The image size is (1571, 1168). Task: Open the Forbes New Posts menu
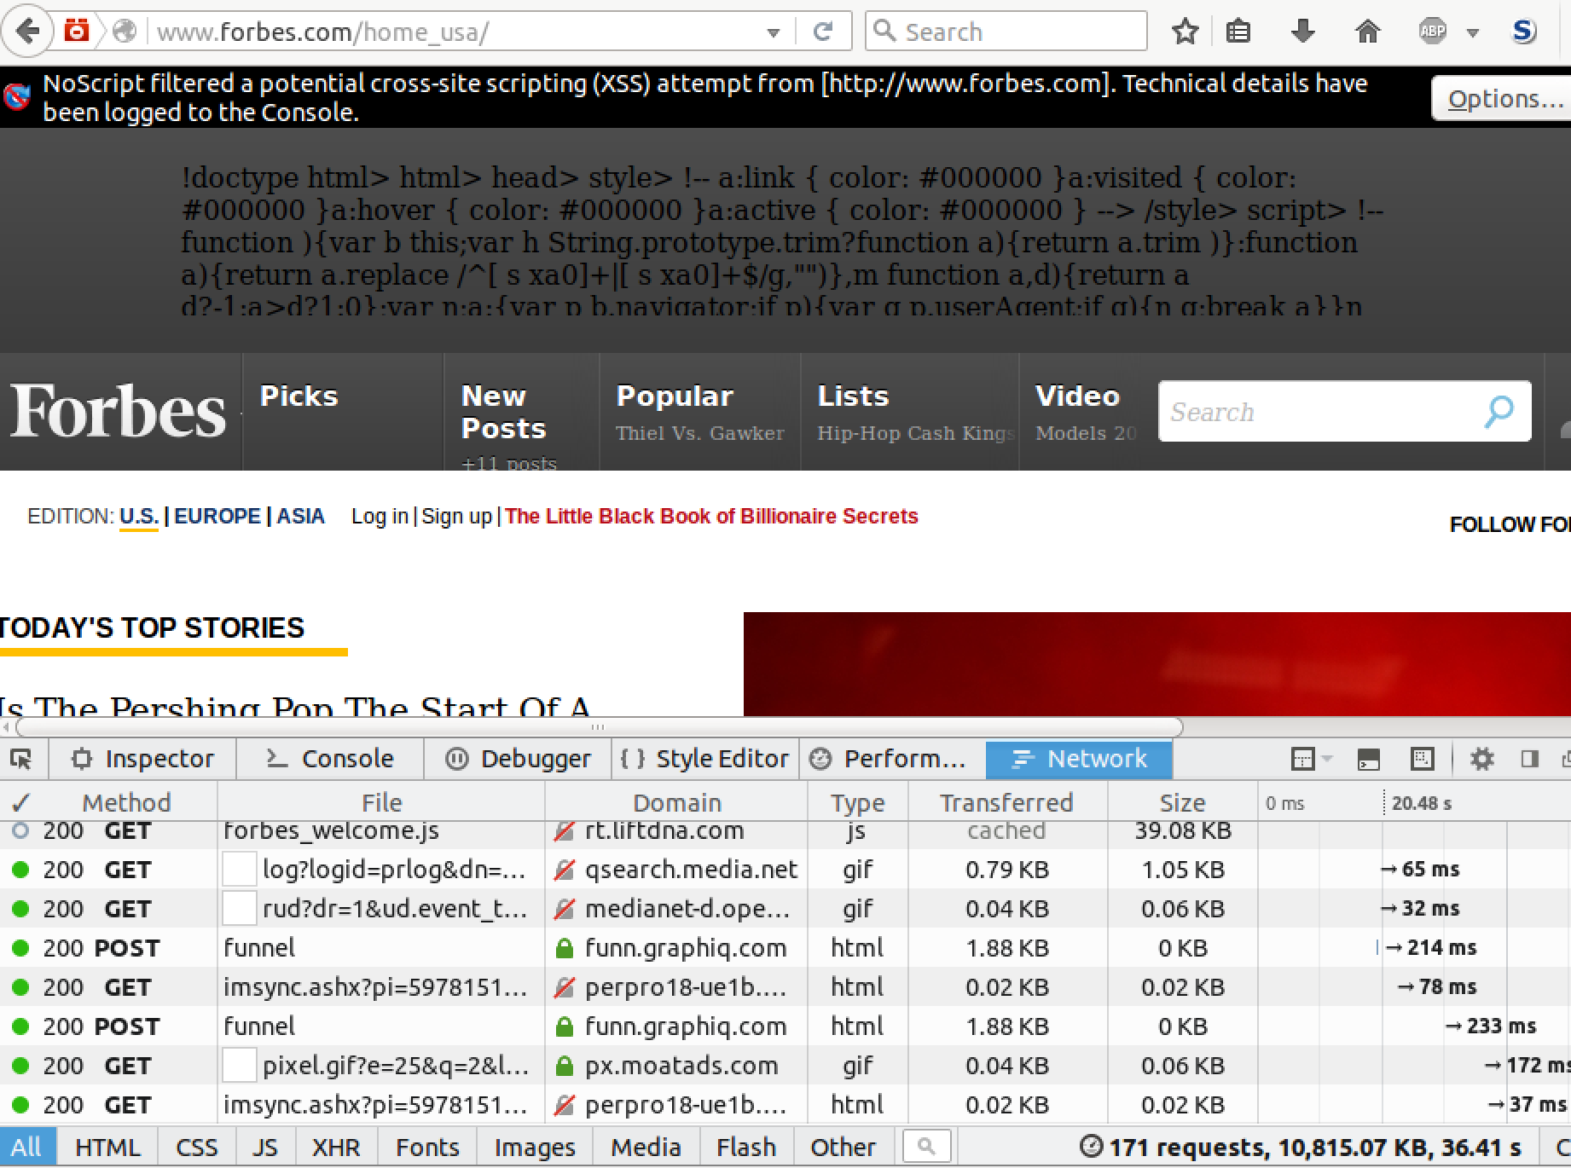[503, 412]
